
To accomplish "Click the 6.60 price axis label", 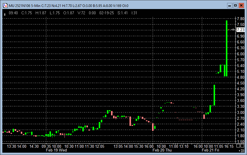I will pos(241,42).
